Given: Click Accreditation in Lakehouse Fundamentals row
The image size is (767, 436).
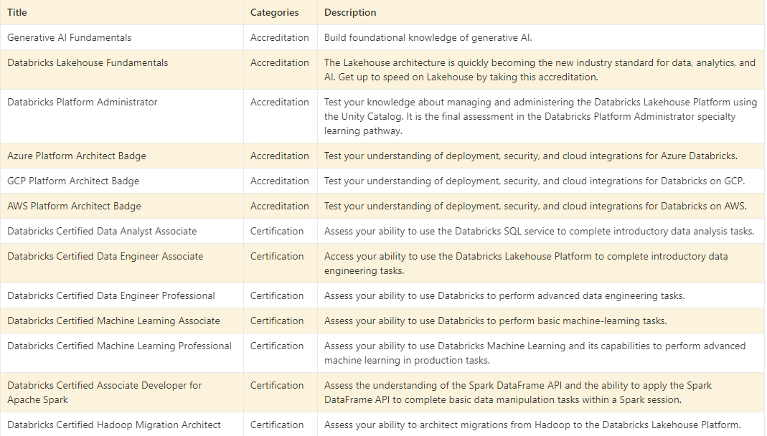Looking at the screenshot, I should [280, 62].
